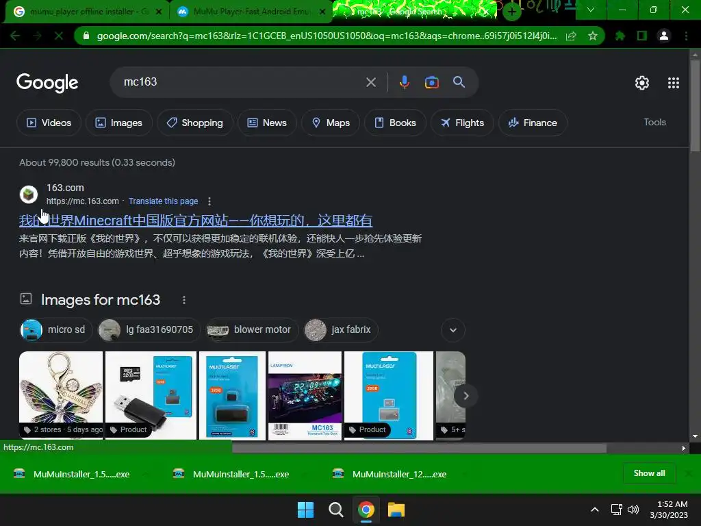Open the clock and date panel
The height and width of the screenshot is (526, 701).
(669, 510)
